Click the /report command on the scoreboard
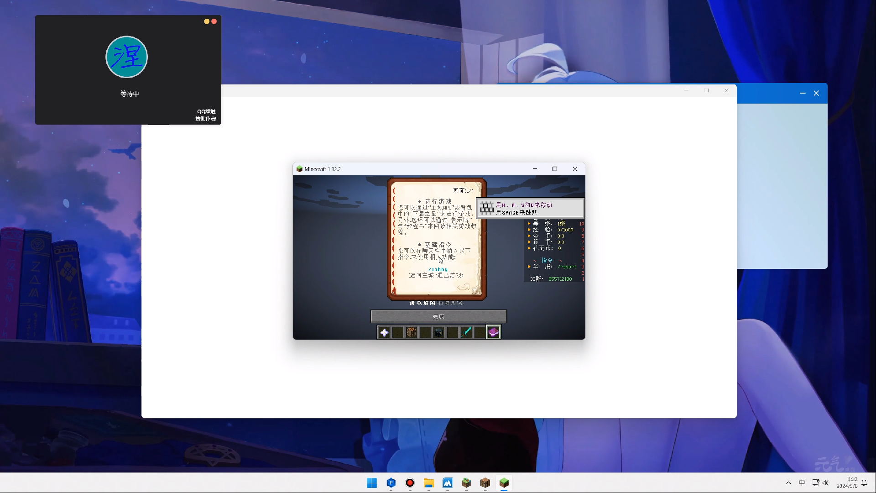 567,267
